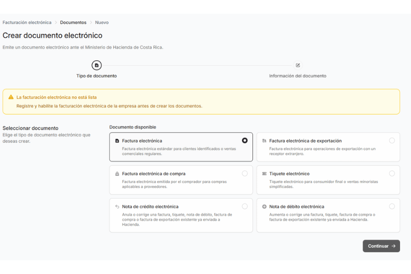The width and height of the screenshot is (411, 274).
Task: Select Factura electrónica de exportación radio button
Action: tap(392, 141)
